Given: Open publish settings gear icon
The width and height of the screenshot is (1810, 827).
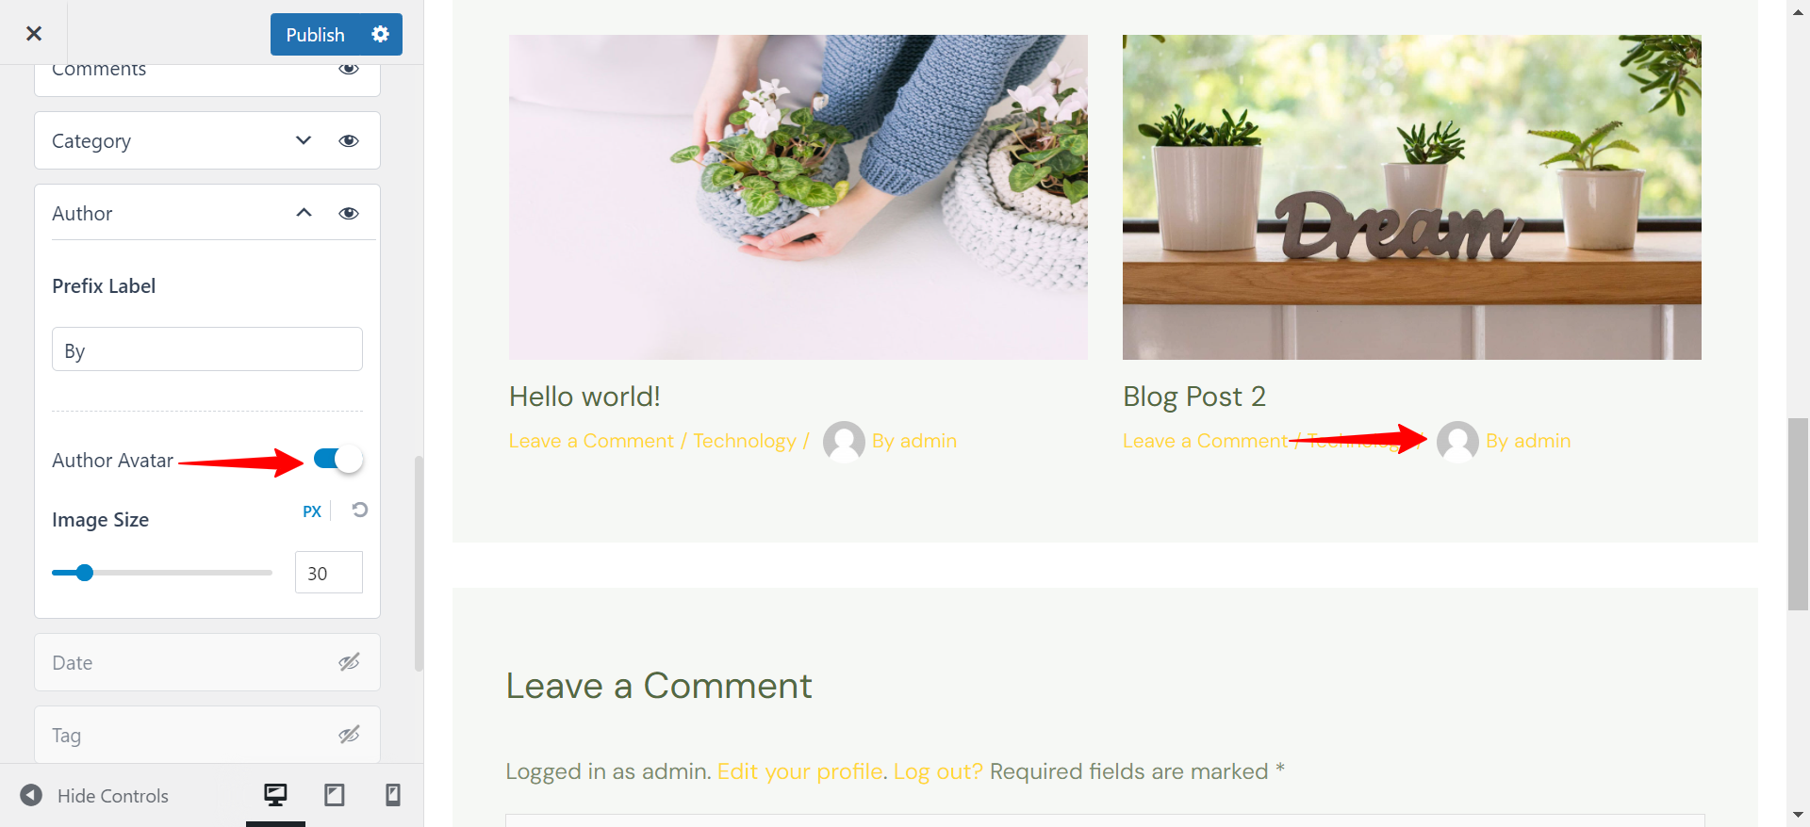Looking at the screenshot, I should (381, 34).
